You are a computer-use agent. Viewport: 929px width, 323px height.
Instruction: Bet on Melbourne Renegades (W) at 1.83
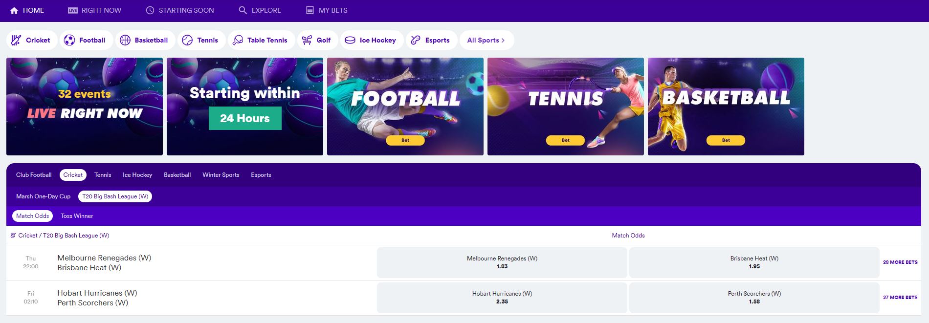coord(502,262)
